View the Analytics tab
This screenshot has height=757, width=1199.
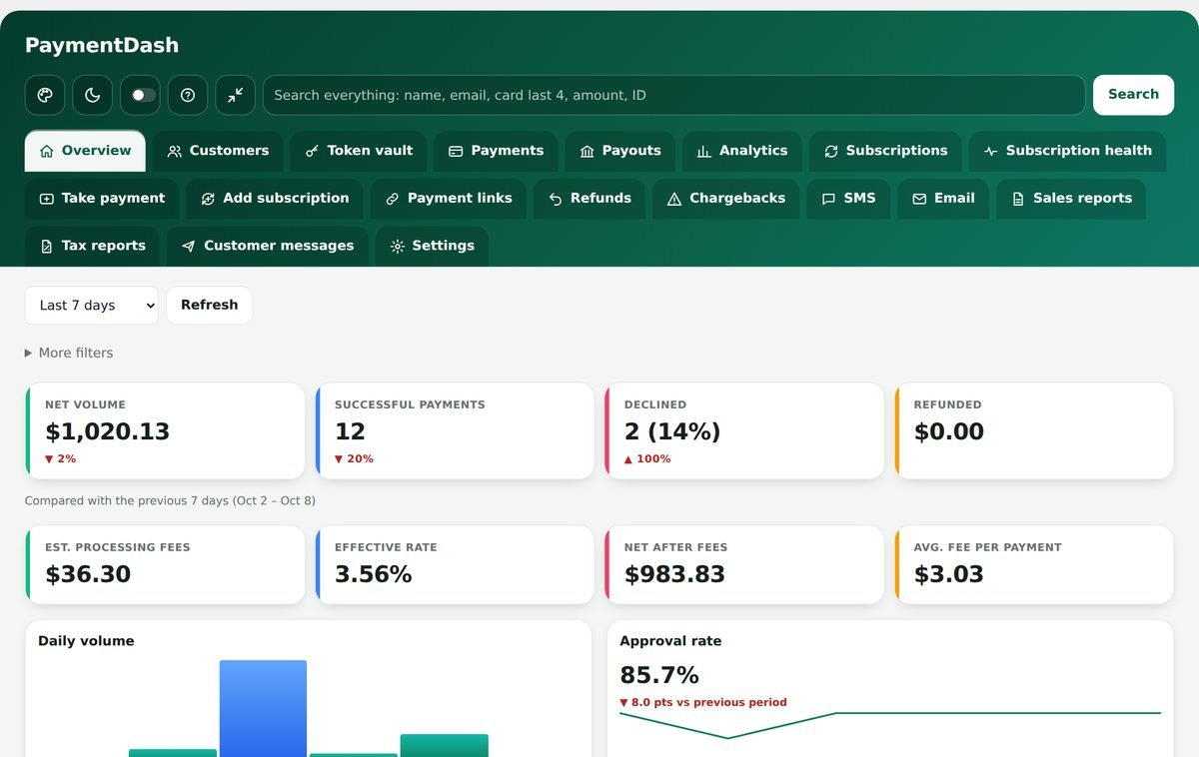pos(742,151)
